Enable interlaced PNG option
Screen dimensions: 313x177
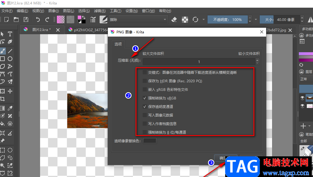(145, 72)
